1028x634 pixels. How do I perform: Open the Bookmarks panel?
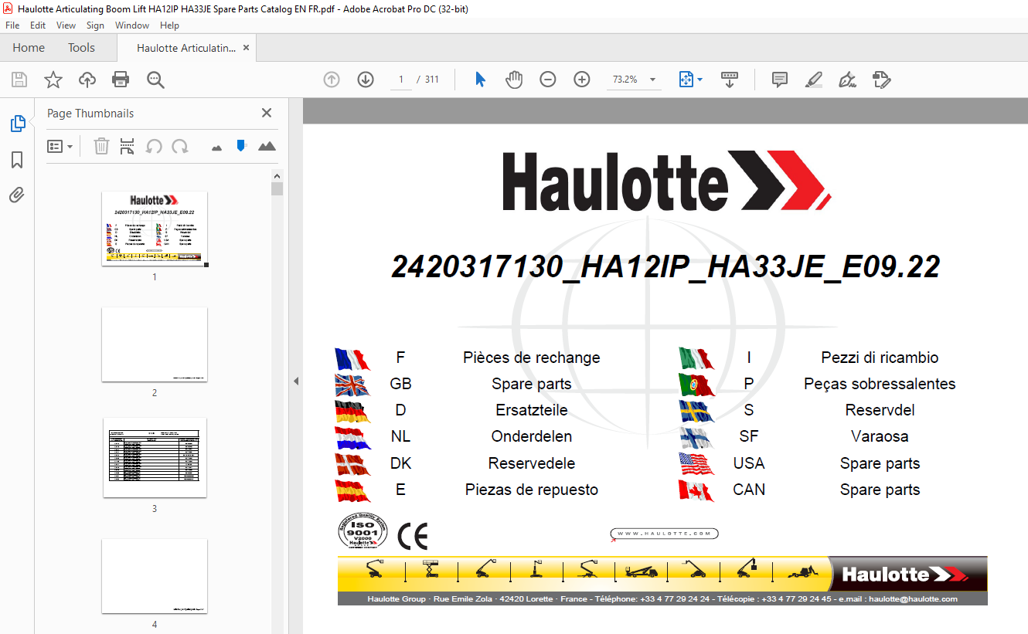click(17, 160)
